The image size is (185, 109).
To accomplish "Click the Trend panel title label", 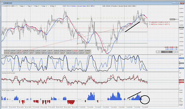I will (167, 52).
